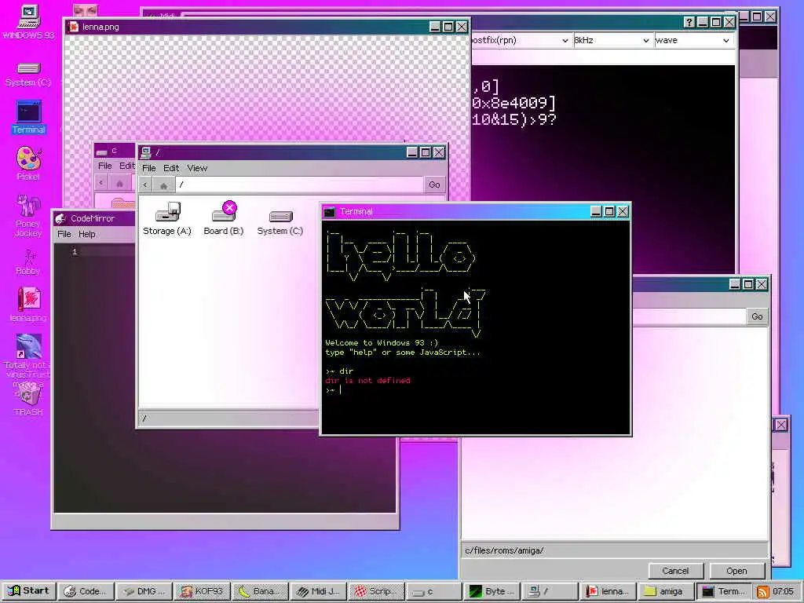Select the Terminal desktop icon
This screenshot has width=804, height=603.
(29, 117)
